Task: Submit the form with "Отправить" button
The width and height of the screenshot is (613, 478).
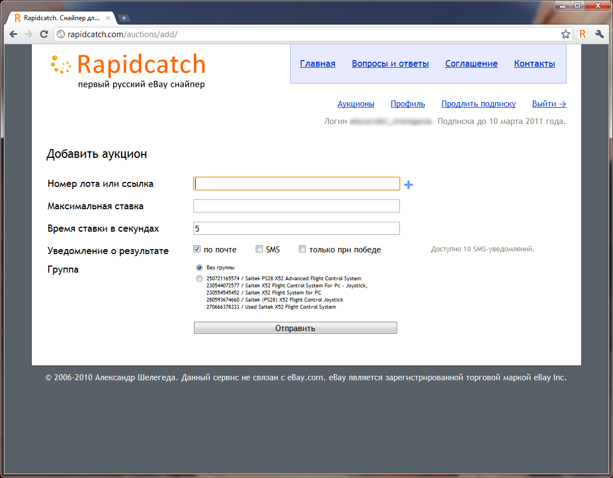Action: [296, 328]
